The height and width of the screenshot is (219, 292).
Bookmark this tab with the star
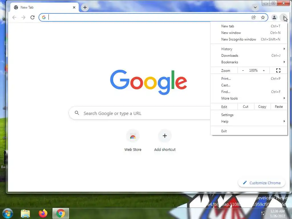[x=263, y=17]
